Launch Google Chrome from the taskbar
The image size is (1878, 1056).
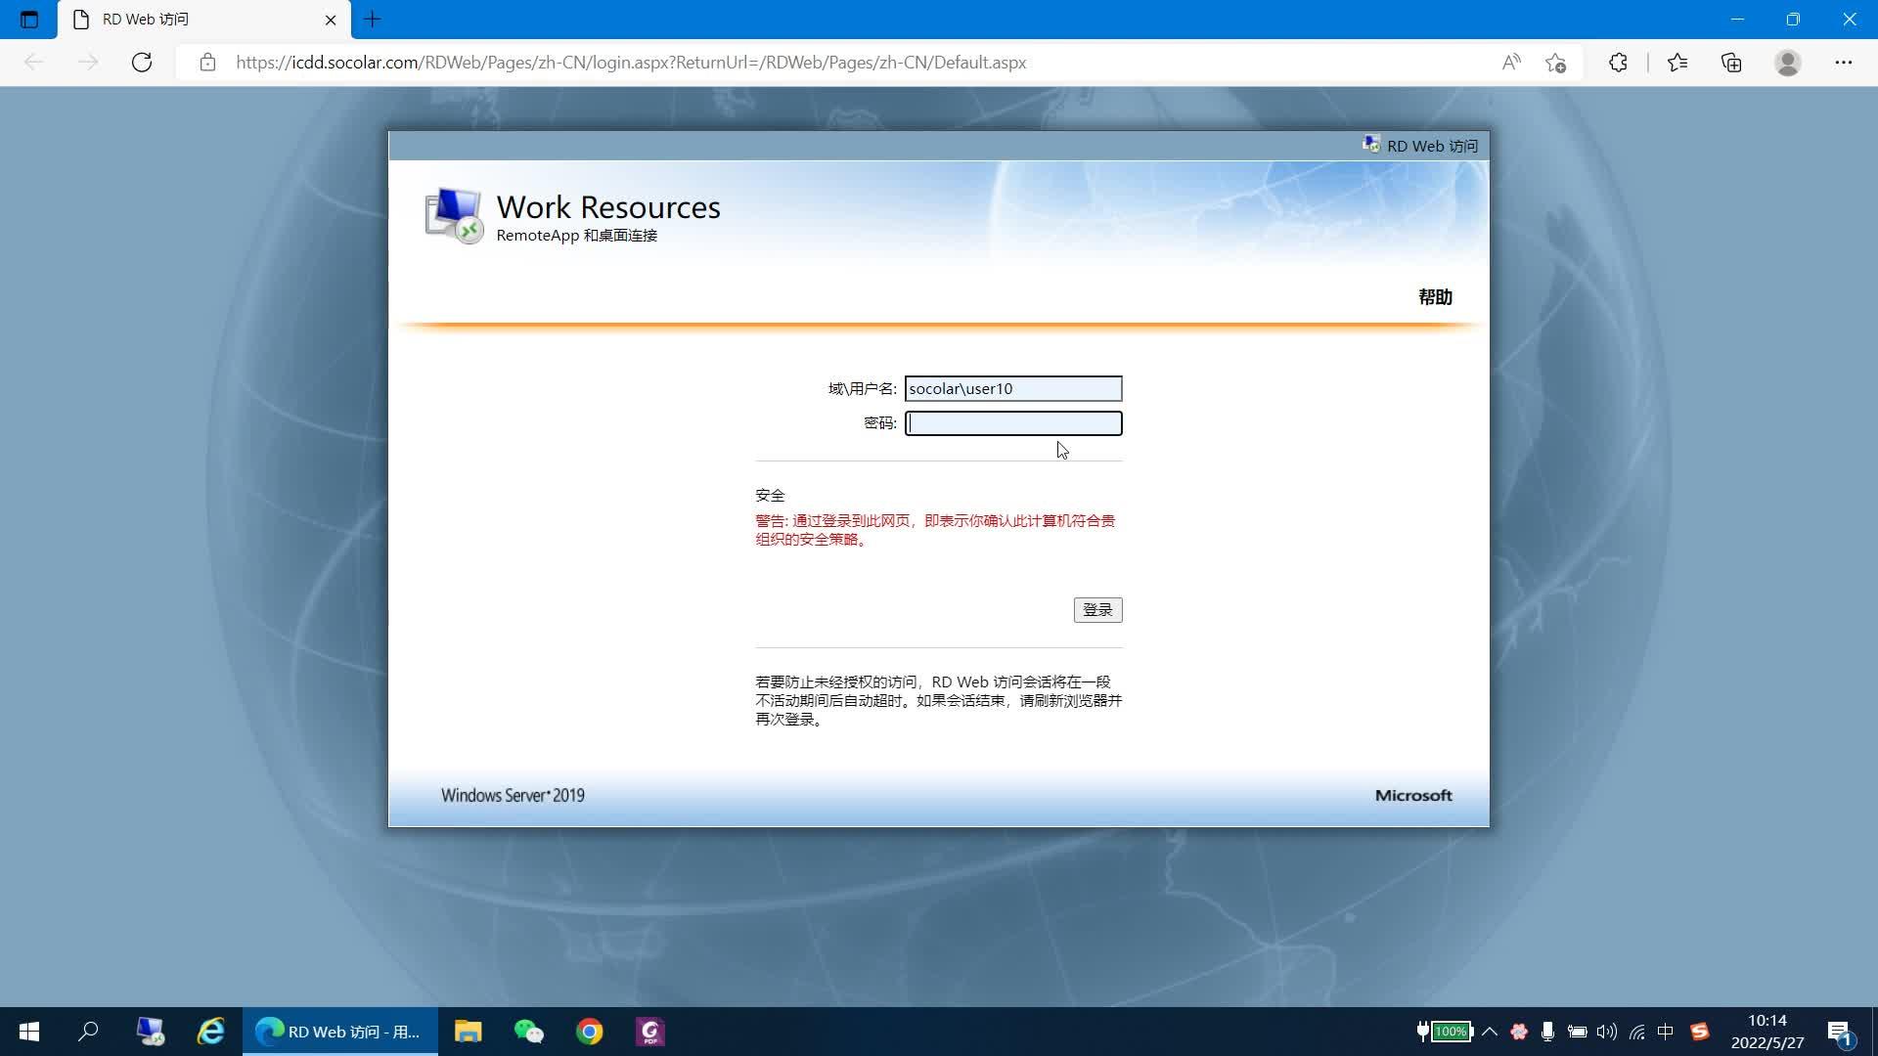tap(589, 1032)
